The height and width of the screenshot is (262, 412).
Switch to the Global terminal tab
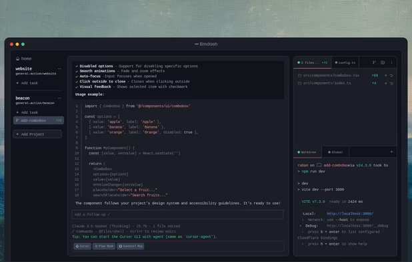coord(335,152)
